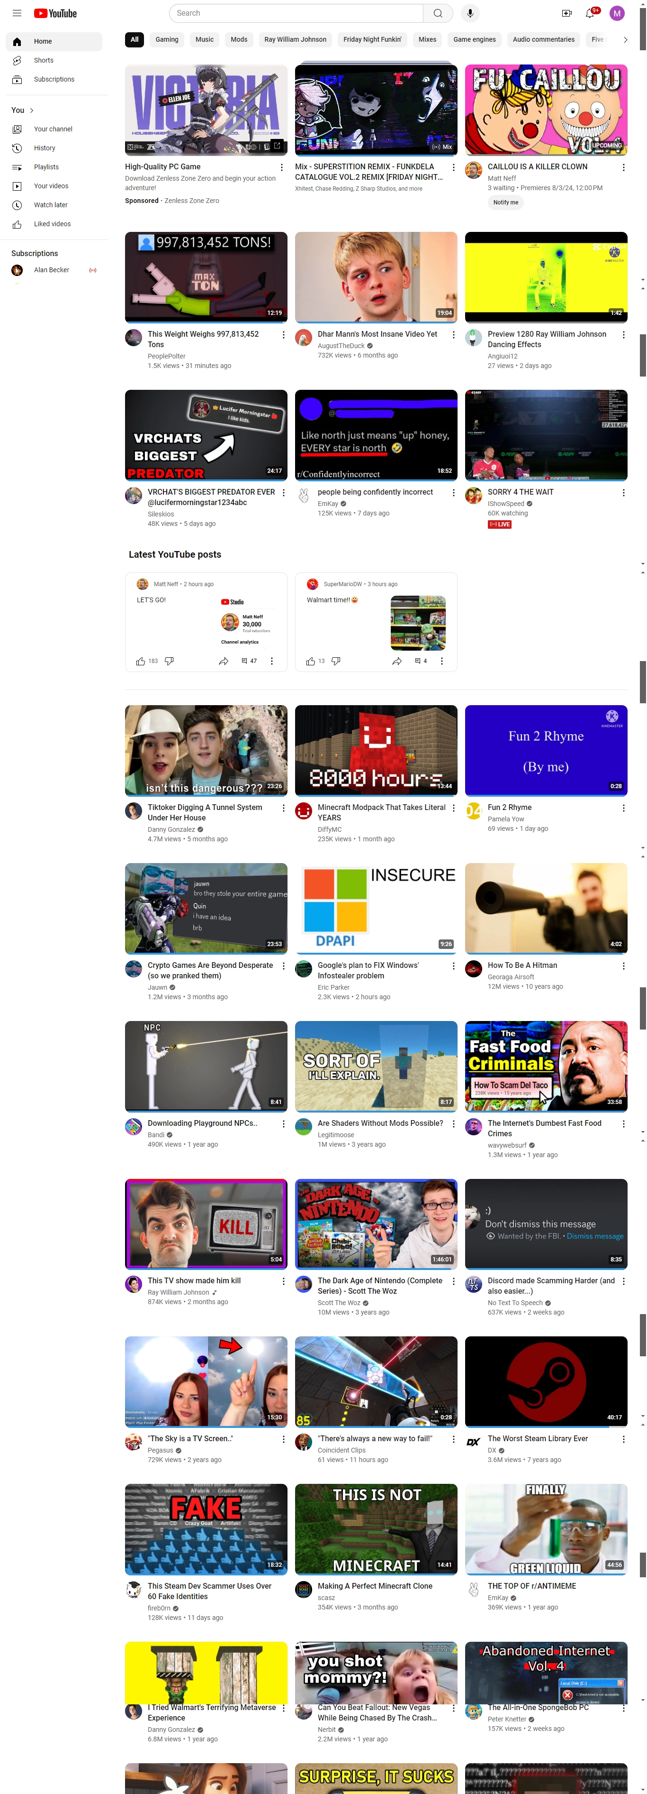The width and height of the screenshot is (647, 1794).
Task: Play Fast Food Criminals thumbnail
Action: 546,1066
